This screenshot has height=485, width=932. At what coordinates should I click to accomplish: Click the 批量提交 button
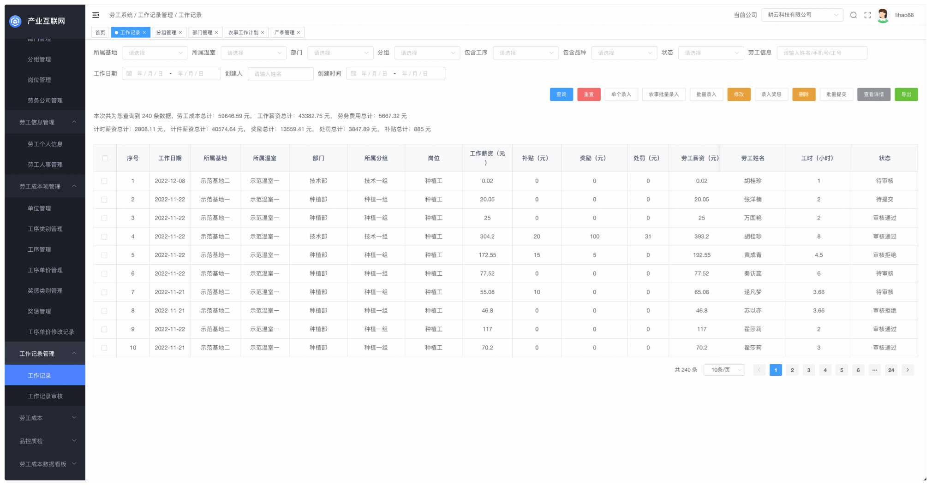pos(836,95)
